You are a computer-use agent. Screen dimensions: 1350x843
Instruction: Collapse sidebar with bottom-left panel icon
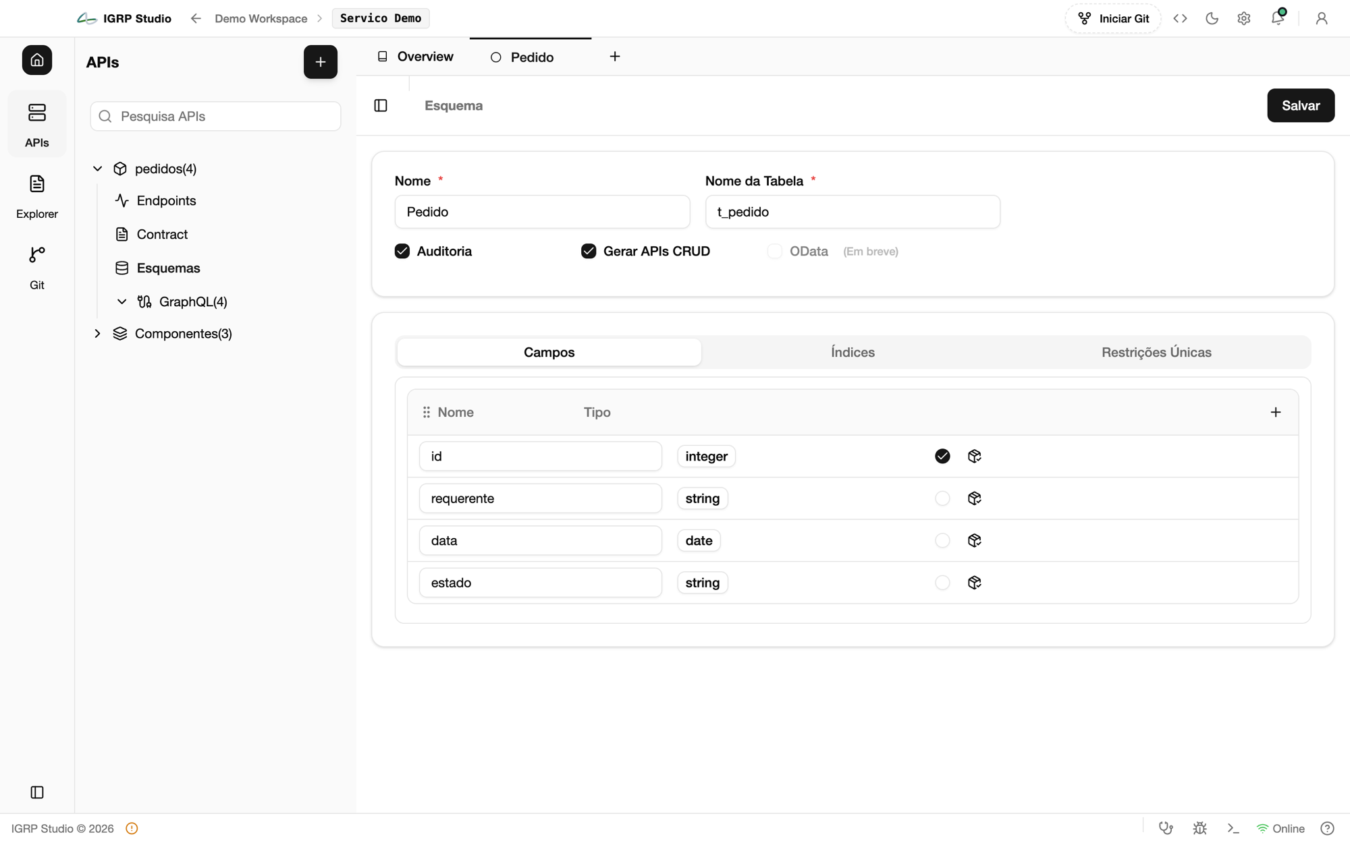pyautogui.click(x=37, y=792)
